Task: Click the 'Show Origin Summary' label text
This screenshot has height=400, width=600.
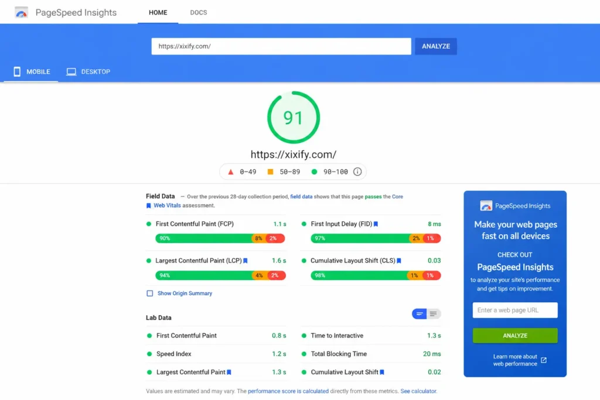Action: pyautogui.click(x=185, y=293)
